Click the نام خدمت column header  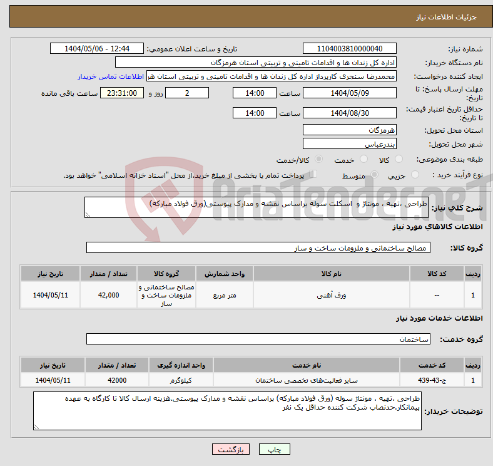point(307,365)
